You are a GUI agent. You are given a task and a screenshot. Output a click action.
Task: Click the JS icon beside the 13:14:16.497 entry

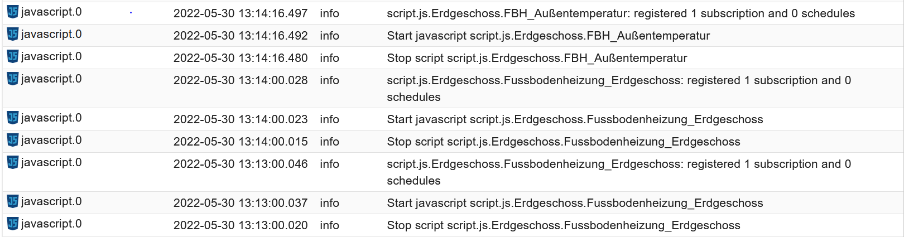tap(13, 12)
